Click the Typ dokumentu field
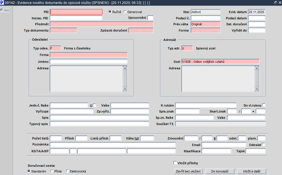This screenshot has height=175, width=282. click(x=63, y=30)
